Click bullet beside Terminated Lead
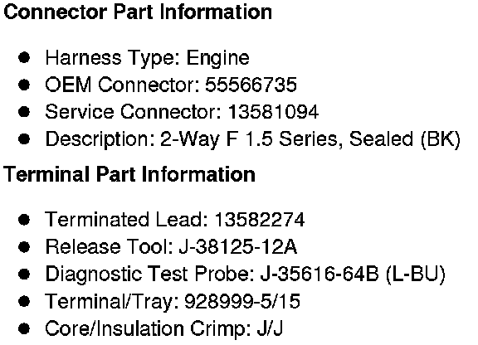478x345 pixels. coord(24,220)
